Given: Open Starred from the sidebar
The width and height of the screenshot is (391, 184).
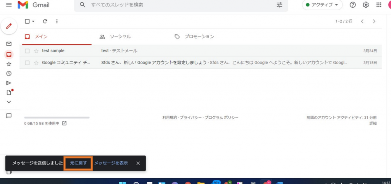Looking at the screenshot, I should click(x=9, y=64).
